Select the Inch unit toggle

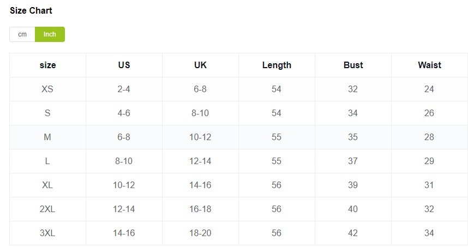tap(50, 34)
